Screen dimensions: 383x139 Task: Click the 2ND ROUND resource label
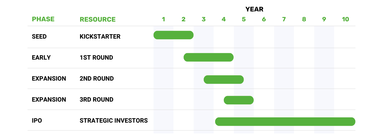pos(97,78)
